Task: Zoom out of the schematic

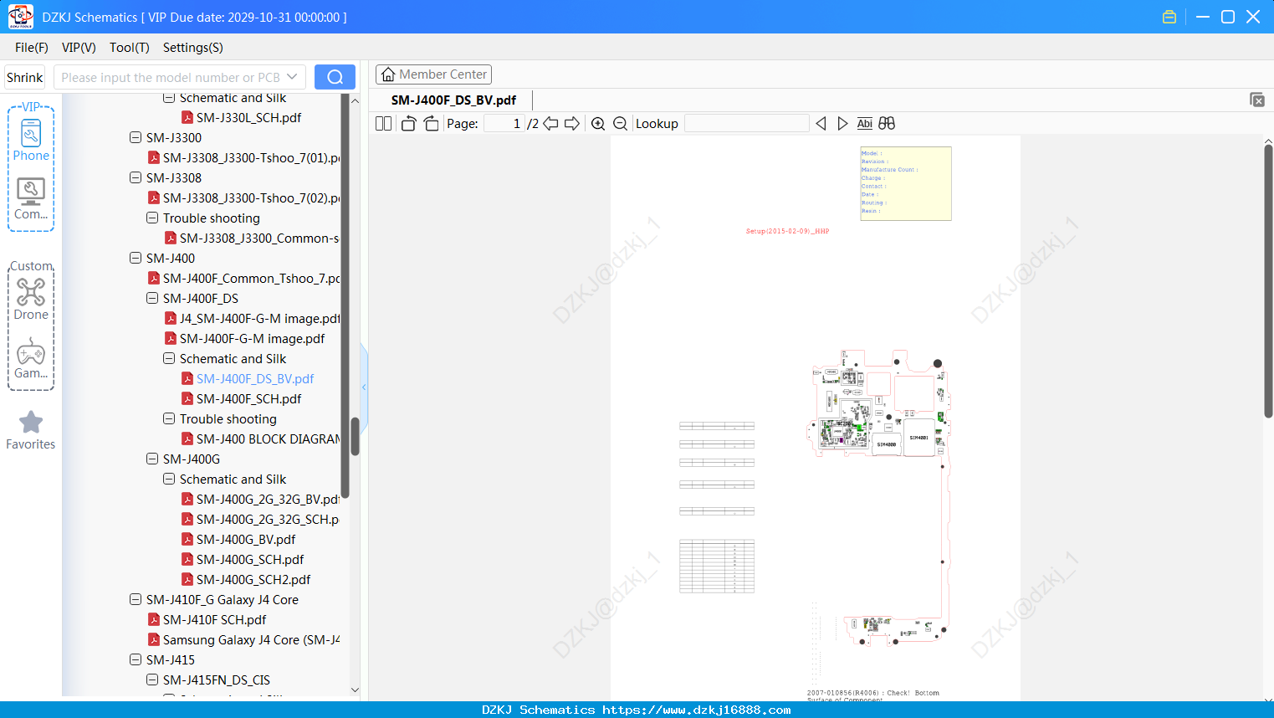Action: (x=620, y=124)
